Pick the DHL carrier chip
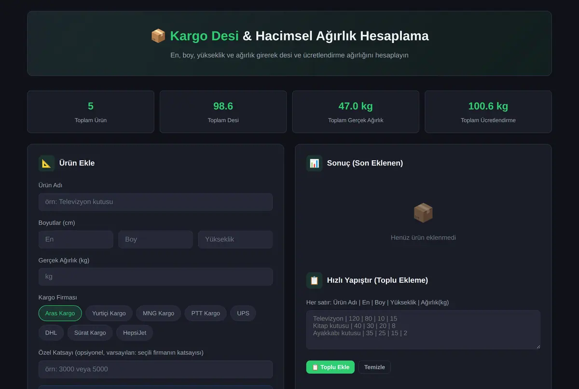579x389 pixels. point(51,333)
